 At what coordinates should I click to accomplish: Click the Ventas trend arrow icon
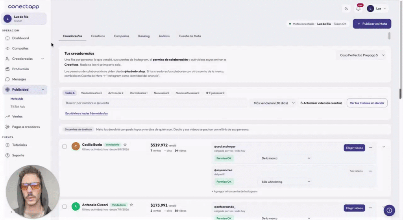coord(7,116)
